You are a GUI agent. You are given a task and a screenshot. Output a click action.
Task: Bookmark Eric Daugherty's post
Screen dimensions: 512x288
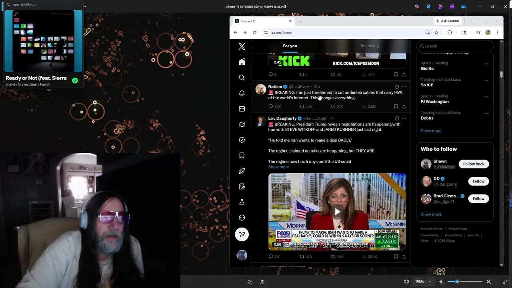396,257
